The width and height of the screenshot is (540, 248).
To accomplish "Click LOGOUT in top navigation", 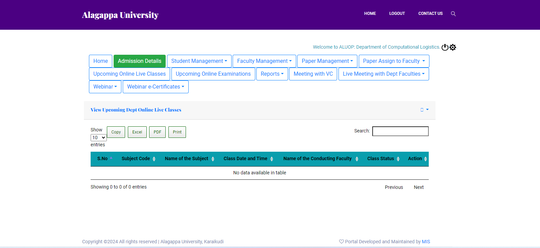I will (397, 14).
